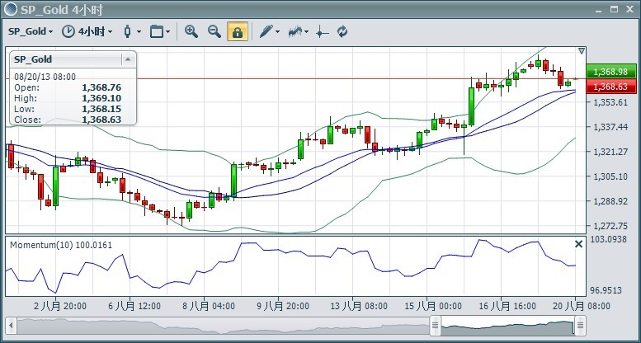Click the 8 八月 04:00 time label
The image size is (641, 343).
click(x=209, y=306)
